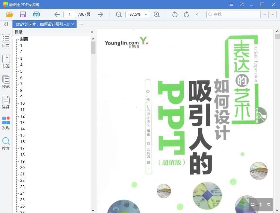Collapse the sidebar panel
The image size is (280, 213).
[x=6, y=24]
